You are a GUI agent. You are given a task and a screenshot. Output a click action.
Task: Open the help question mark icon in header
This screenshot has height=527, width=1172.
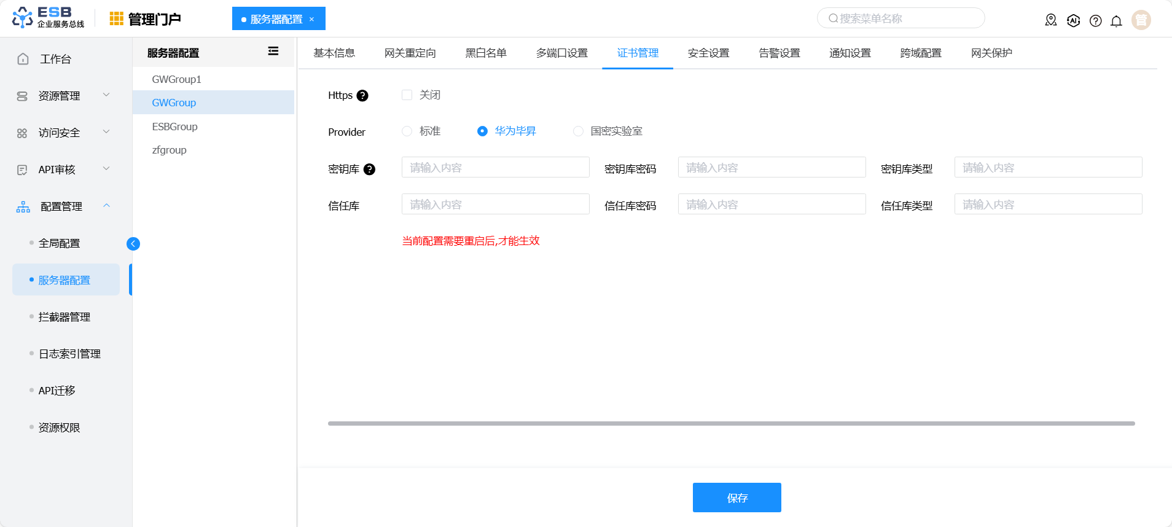(x=1095, y=21)
